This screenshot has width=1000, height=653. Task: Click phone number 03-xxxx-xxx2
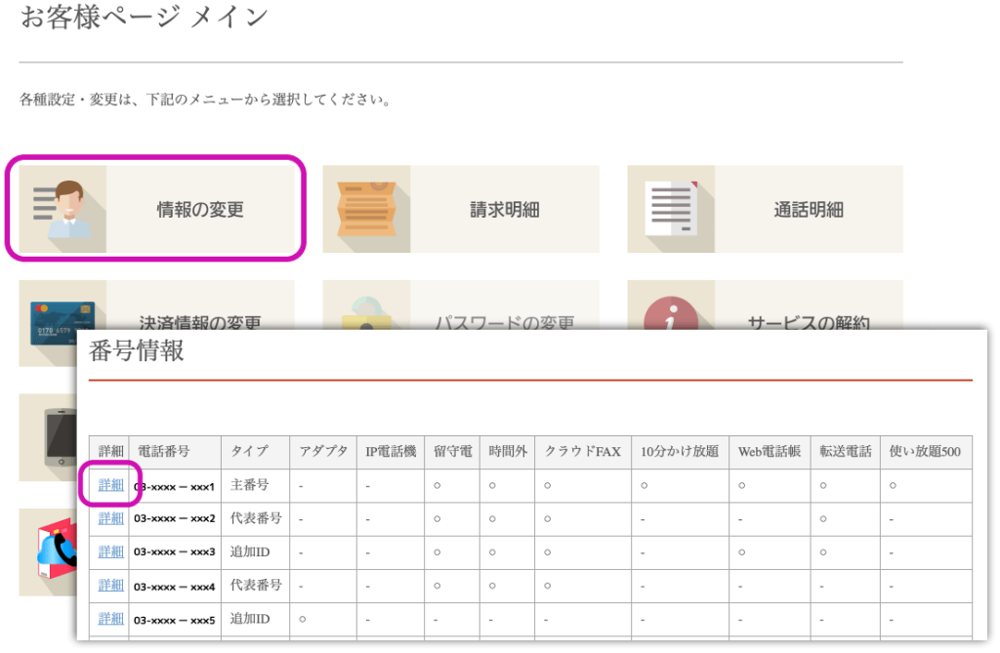[x=174, y=519]
